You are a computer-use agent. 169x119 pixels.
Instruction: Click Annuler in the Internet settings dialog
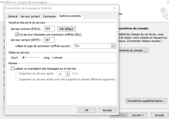(107, 110)
